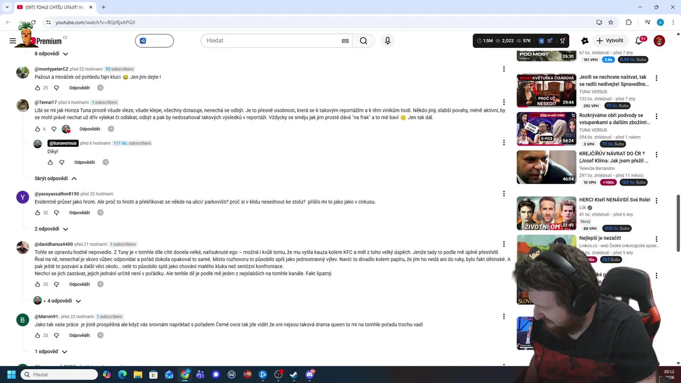Image resolution: width=681 pixels, height=383 pixels.
Task: Open the TUNA VERSUS channel under the "Rozkrýváme" video
Action: (x=593, y=130)
